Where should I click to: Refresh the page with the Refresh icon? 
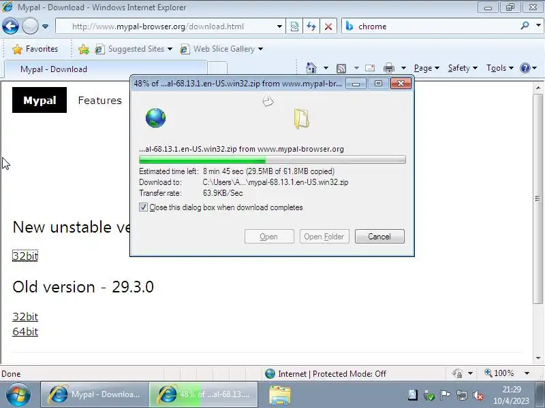[311, 27]
